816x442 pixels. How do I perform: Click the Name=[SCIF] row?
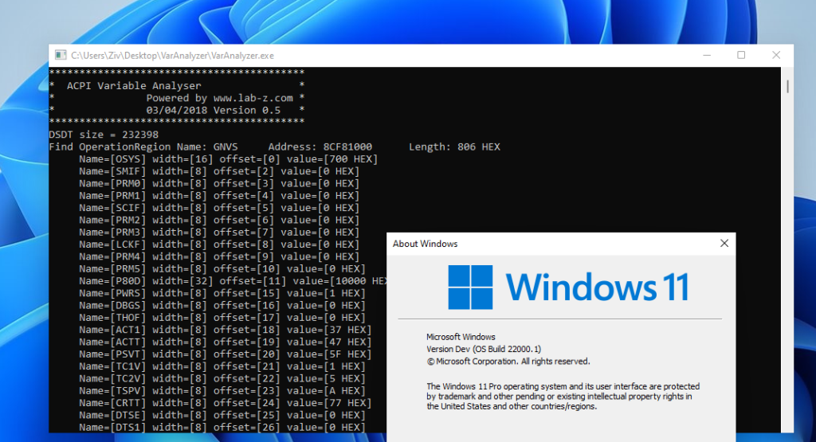click(219, 208)
